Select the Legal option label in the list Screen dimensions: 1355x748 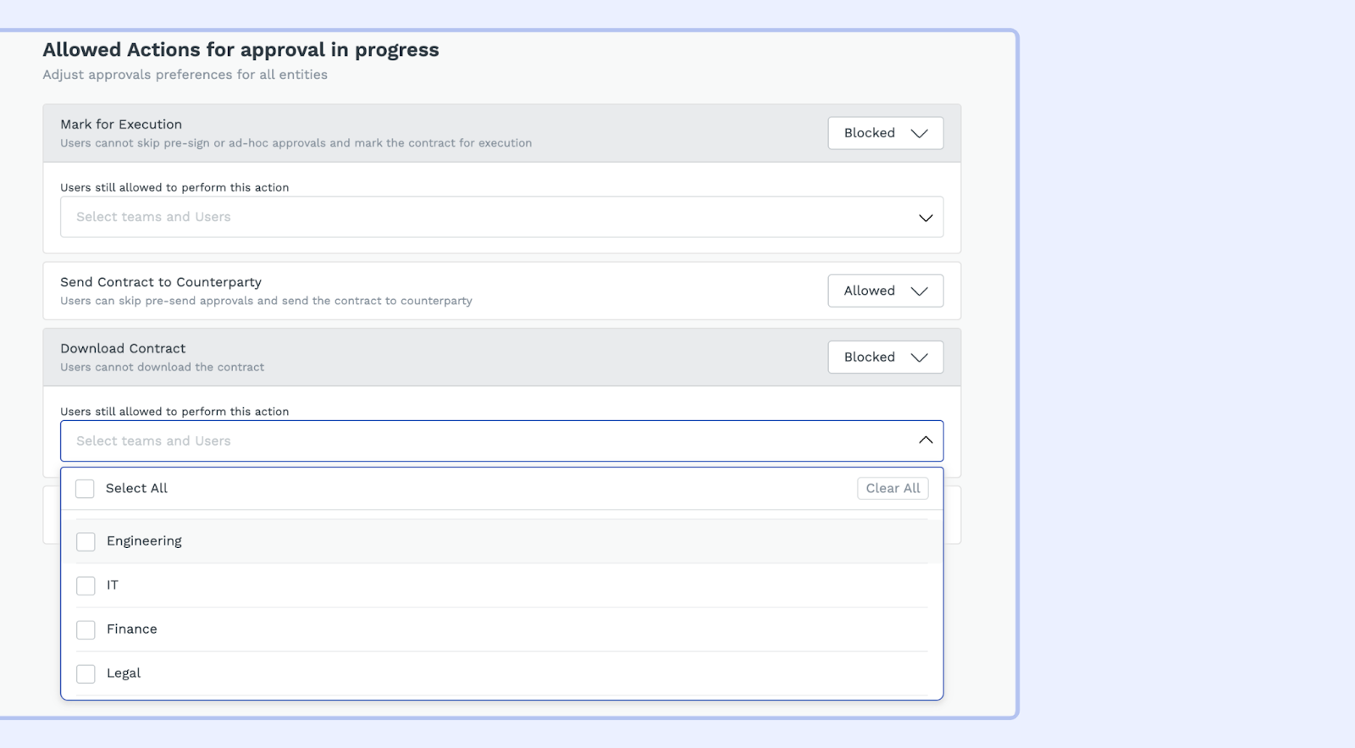point(124,673)
